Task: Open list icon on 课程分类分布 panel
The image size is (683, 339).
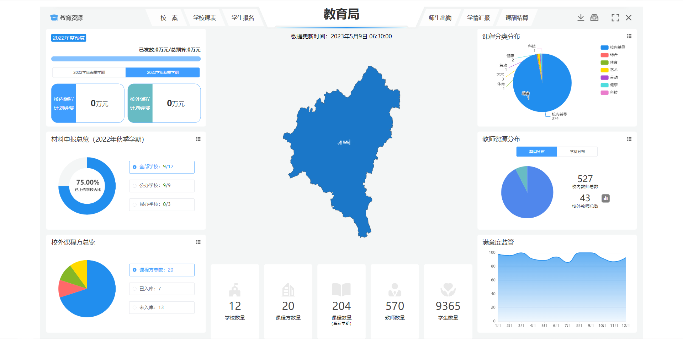Action: click(x=629, y=36)
